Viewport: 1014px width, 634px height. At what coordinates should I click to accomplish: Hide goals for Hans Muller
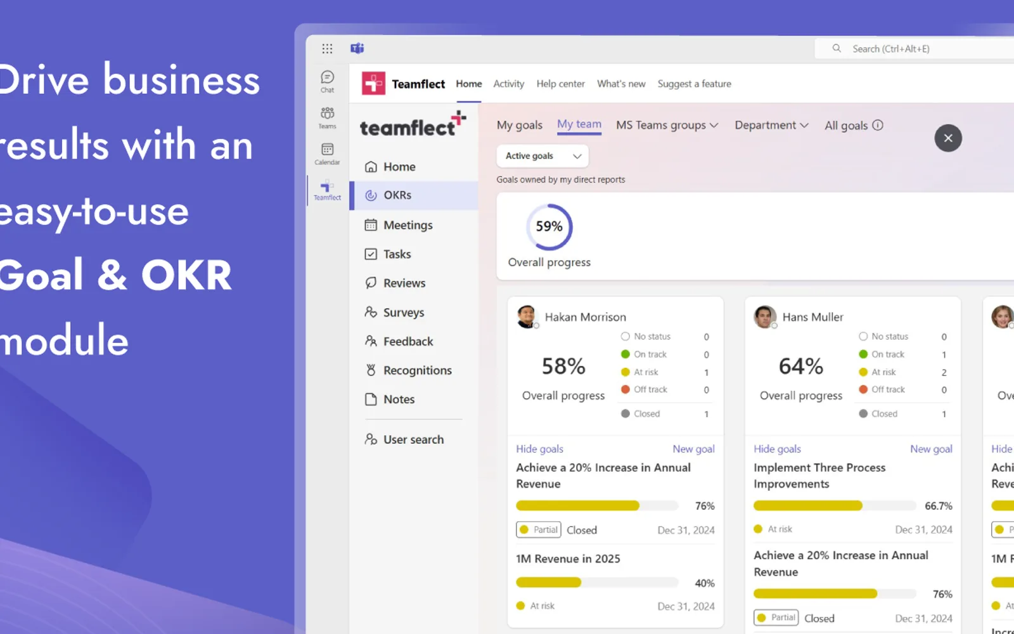(x=777, y=449)
